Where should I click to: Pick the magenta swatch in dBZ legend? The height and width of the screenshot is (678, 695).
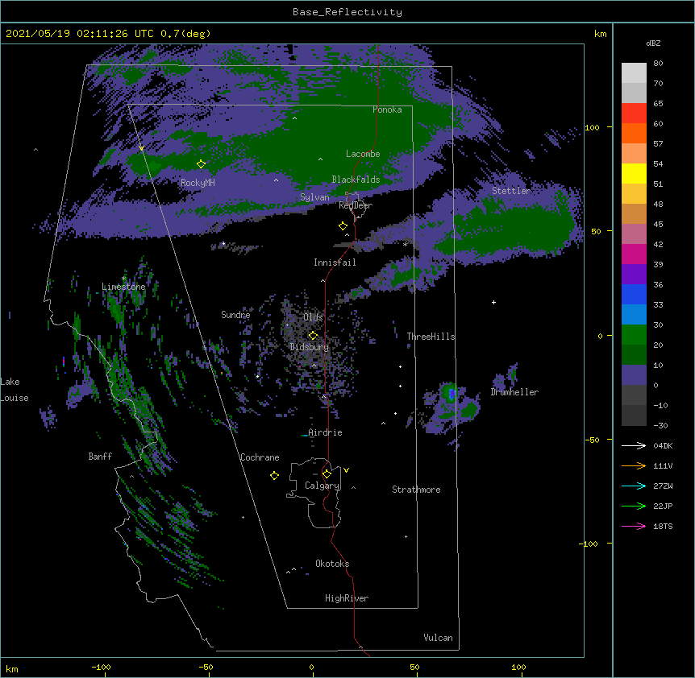coord(634,254)
